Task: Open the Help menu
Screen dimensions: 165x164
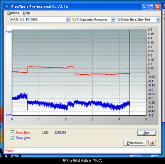Action: coord(26,13)
